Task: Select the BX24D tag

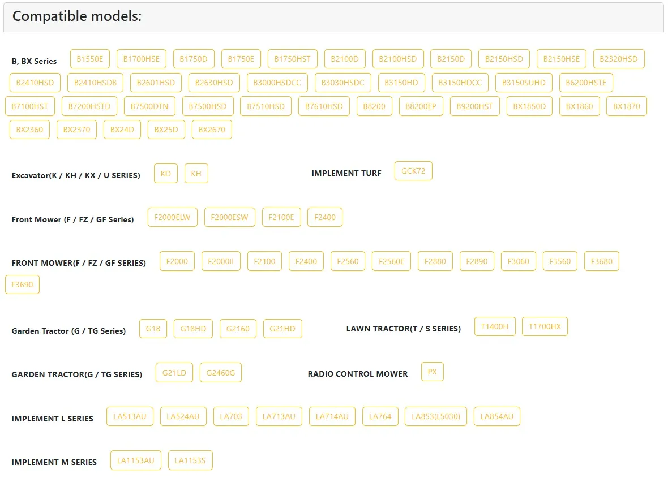Action: (122, 130)
